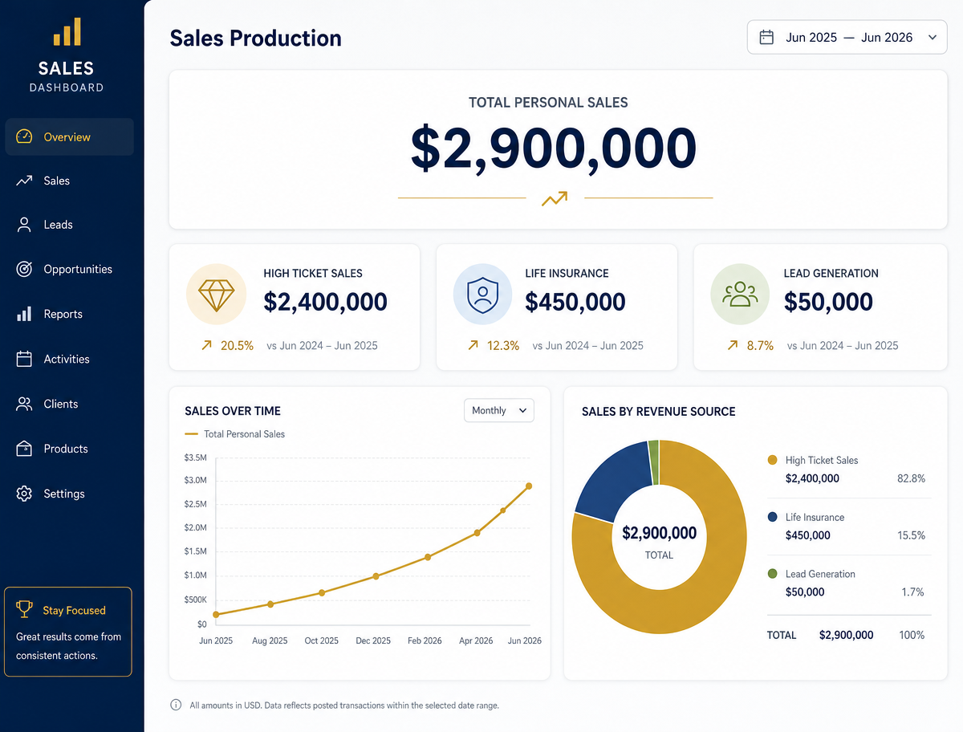Image resolution: width=963 pixels, height=732 pixels.
Task: Click the $2,400,000 High Ticket Sales card value
Action: (x=325, y=302)
